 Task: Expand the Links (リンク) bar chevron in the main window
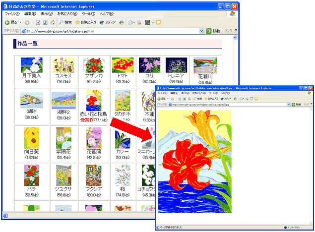coord(236,30)
